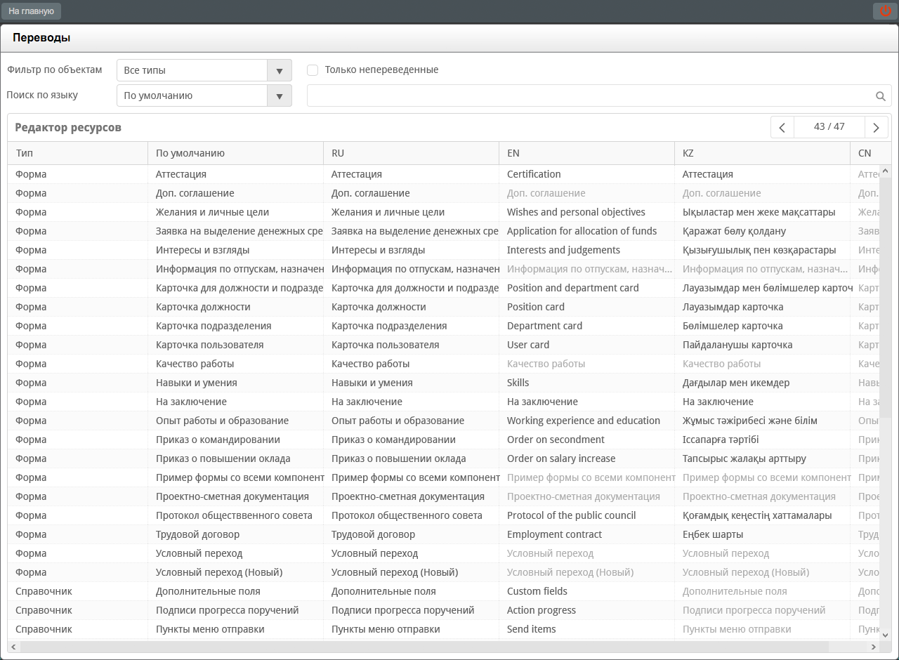Sort by the 'Тип' column header

pyautogui.click(x=78, y=153)
